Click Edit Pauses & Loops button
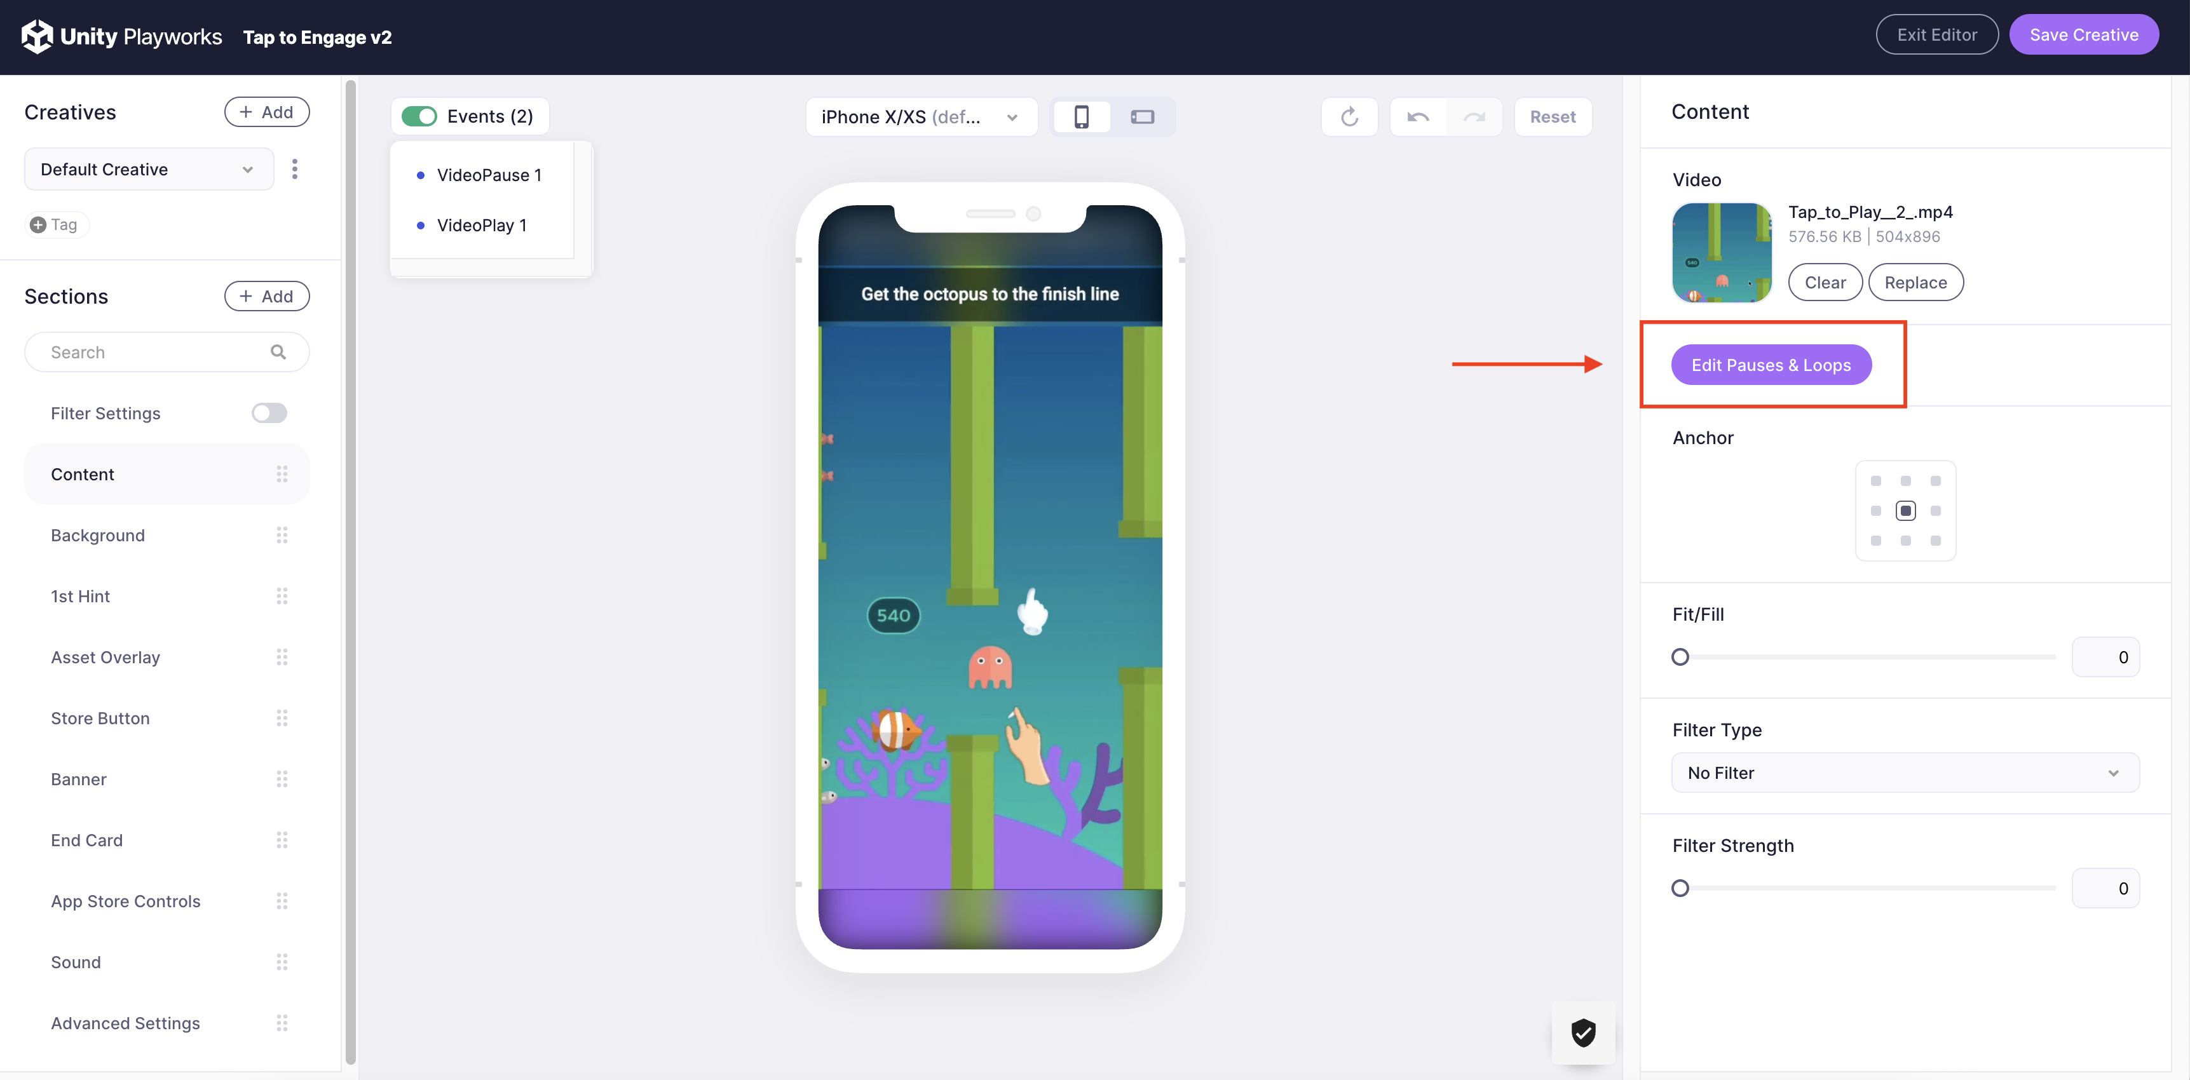Screen dimensions: 2190x1080 point(1771,365)
